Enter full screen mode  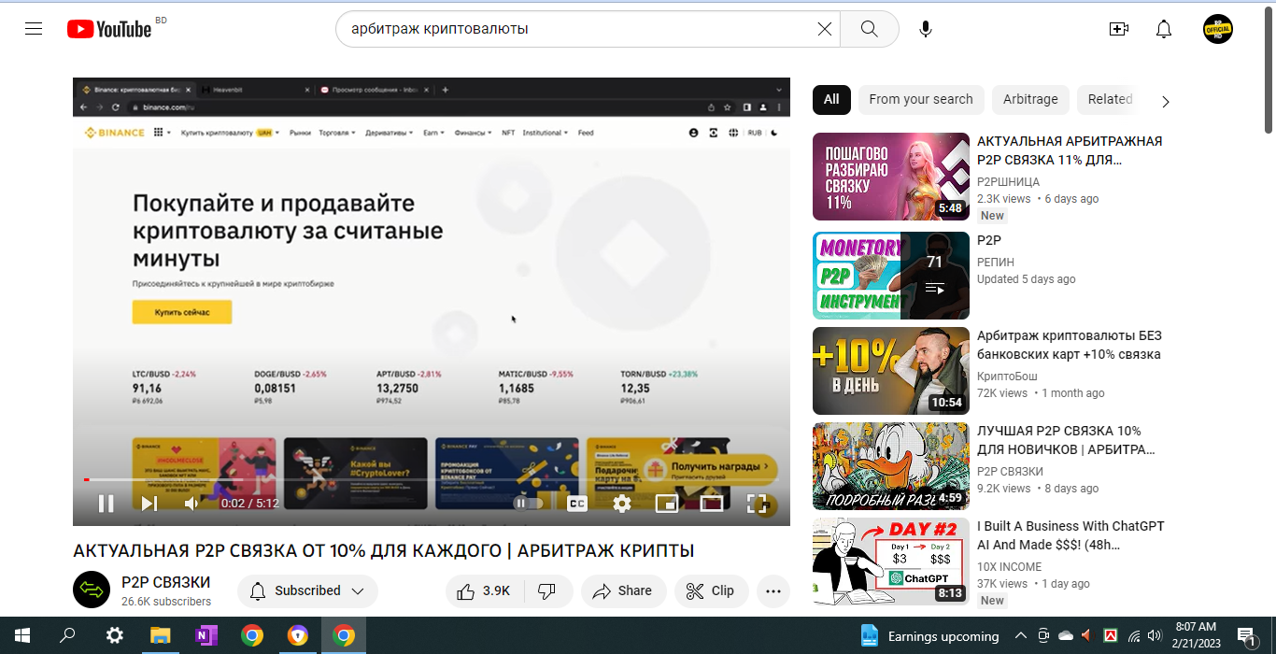757,504
